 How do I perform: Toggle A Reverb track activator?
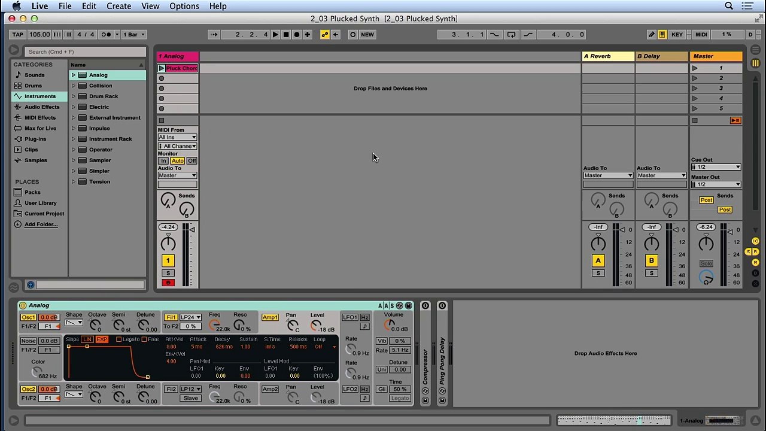598,260
